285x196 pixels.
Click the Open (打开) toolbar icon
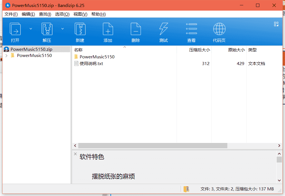coord(15,29)
